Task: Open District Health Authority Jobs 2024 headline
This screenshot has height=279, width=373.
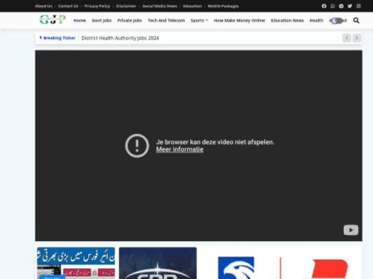Action: (x=120, y=38)
